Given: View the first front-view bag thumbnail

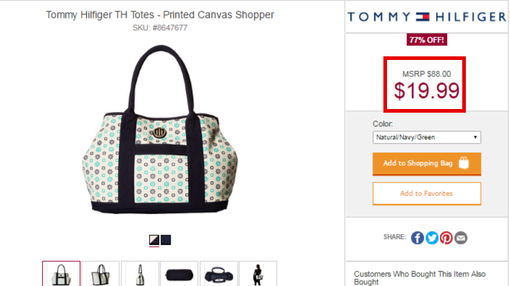Looking at the screenshot, I should coord(61,274).
